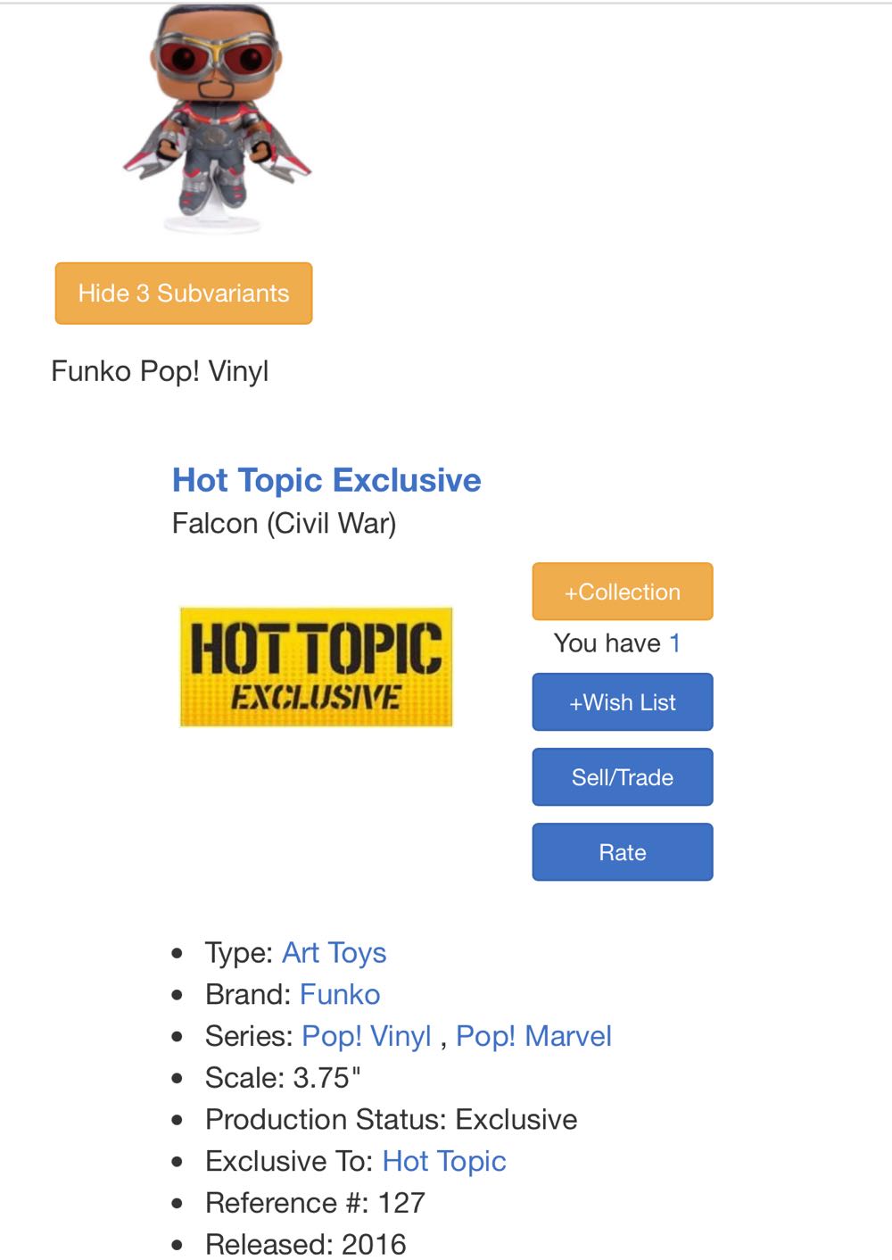This screenshot has width=892, height=1260.
Task: Open the Pop! Vinyl series link
Action: 367,1036
